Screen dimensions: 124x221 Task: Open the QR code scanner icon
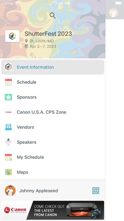tap(96, 191)
